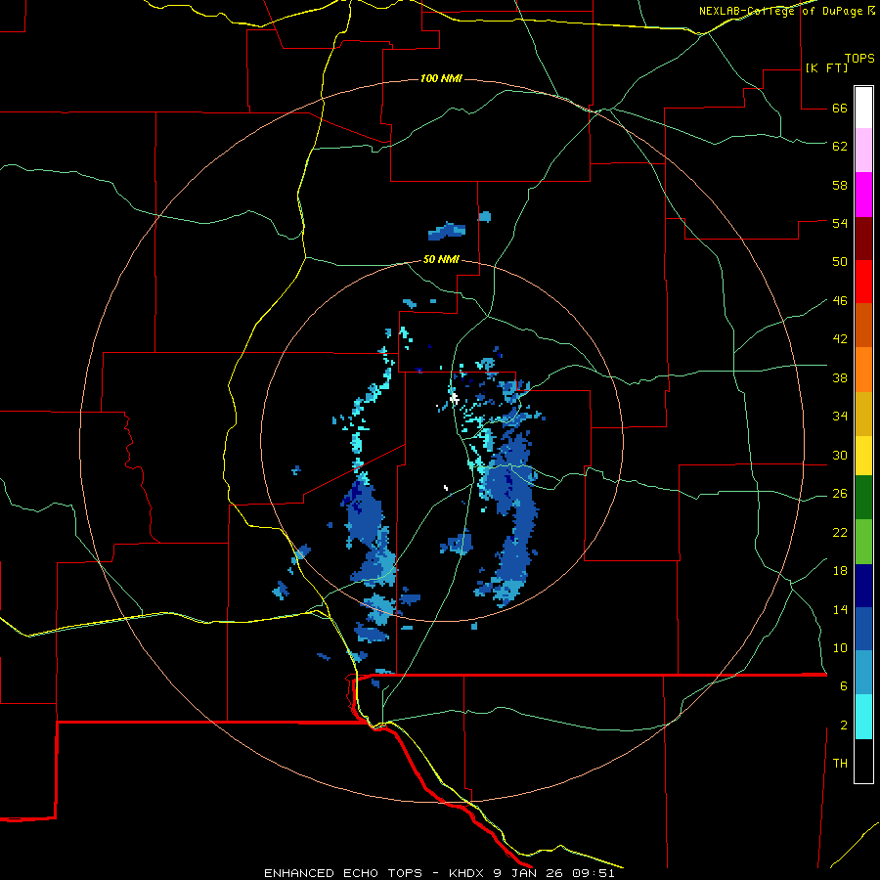Click the "NEXLAB-College of DuPage" label
The image size is (880, 880).
(x=780, y=11)
